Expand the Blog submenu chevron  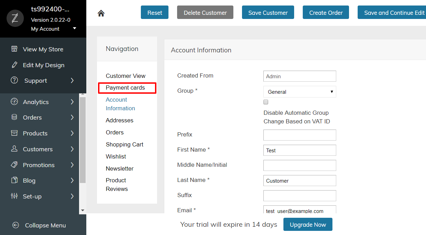pyautogui.click(x=72, y=180)
